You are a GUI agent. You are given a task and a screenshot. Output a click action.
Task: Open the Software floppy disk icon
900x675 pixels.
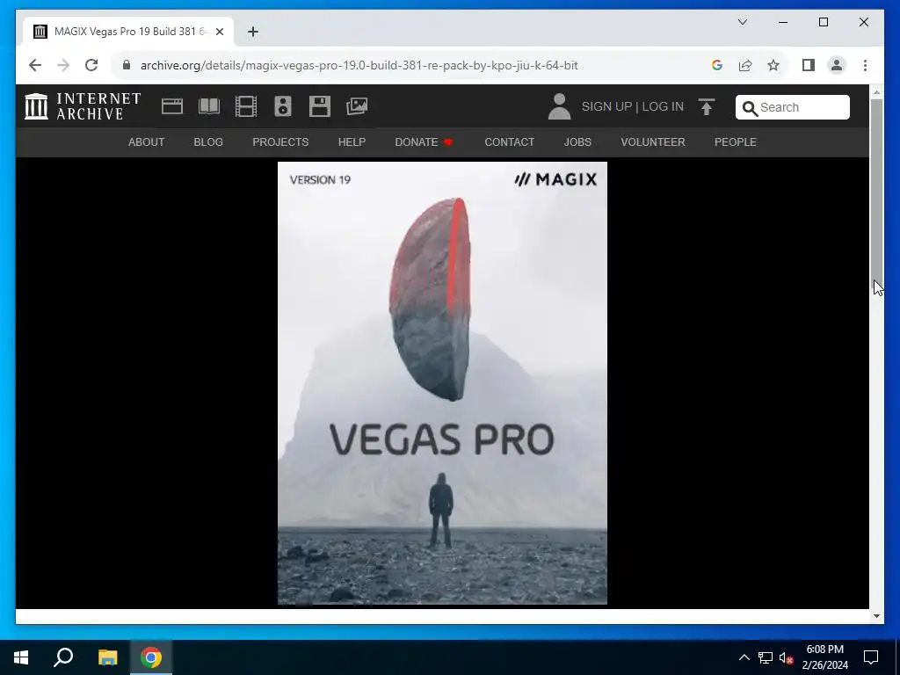point(320,106)
